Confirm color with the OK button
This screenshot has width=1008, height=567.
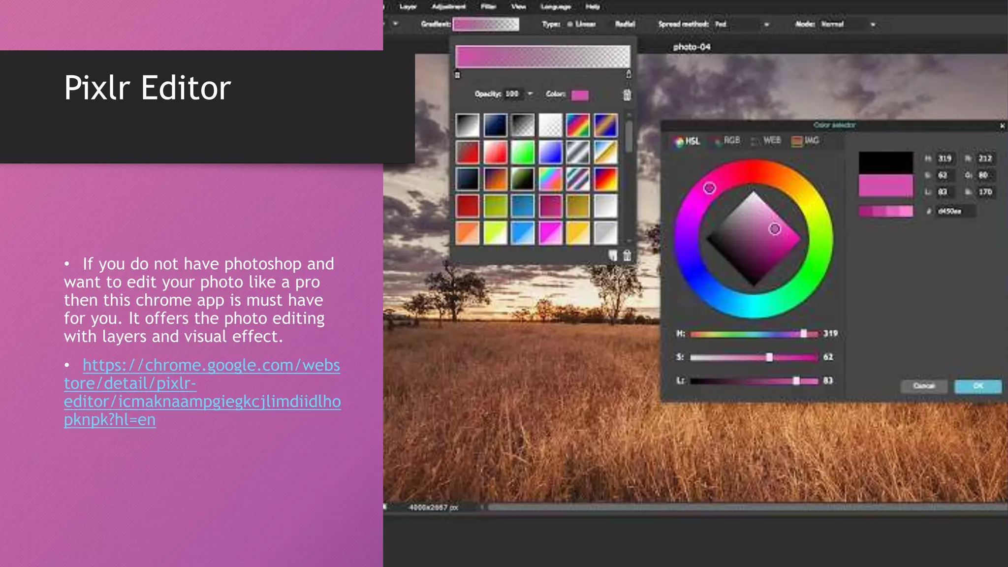pyautogui.click(x=978, y=386)
